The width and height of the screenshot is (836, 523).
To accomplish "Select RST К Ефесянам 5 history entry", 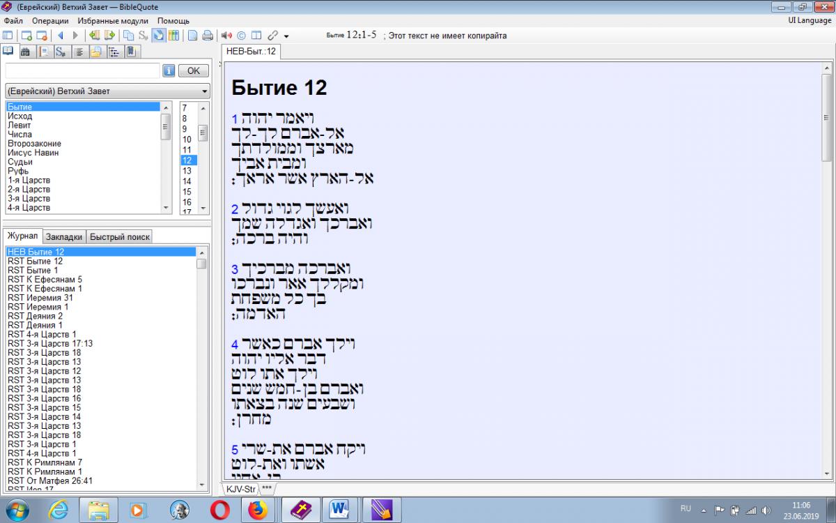I will [x=45, y=279].
